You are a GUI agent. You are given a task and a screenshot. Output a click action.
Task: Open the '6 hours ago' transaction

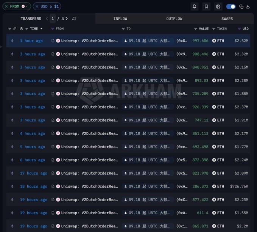(x=33, y=160)
